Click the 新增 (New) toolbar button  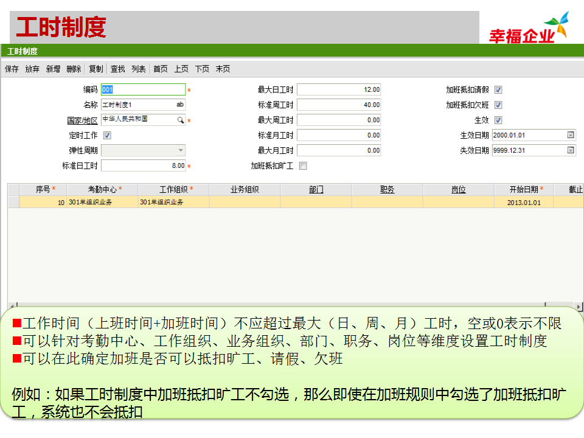[53, 69]
